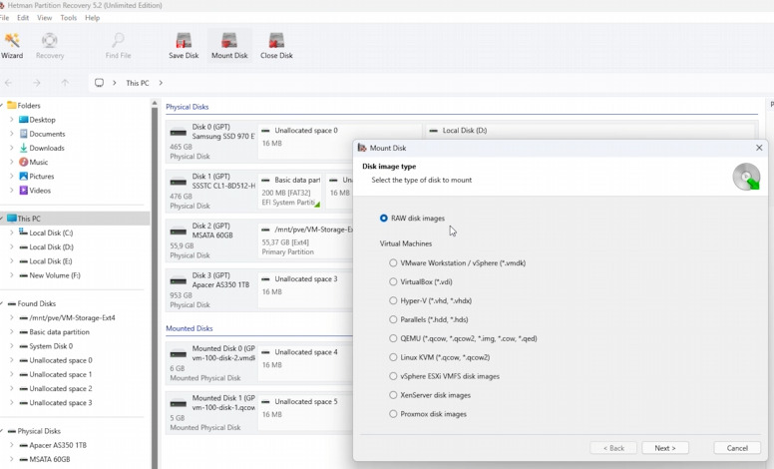Close the Mount Disk dialog
This screenshot has width=774, height=469.
[759, 148]
